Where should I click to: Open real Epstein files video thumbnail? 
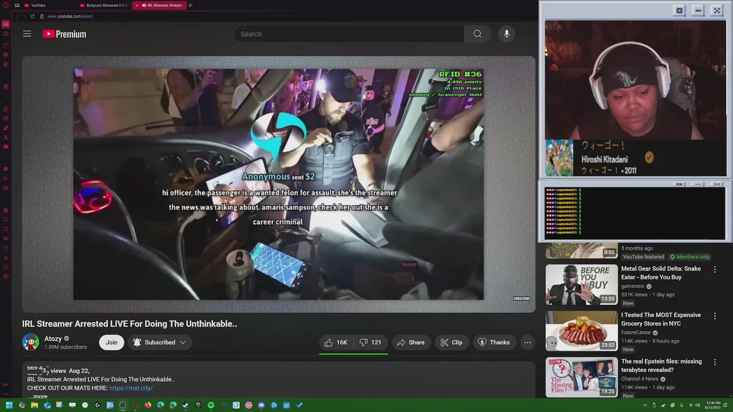tap(581, 377)
